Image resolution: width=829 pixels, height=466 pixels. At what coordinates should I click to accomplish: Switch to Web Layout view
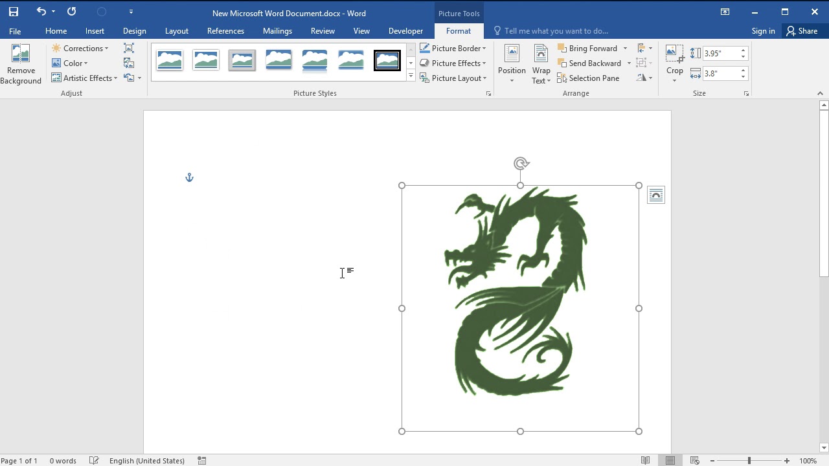coord(695,461)
